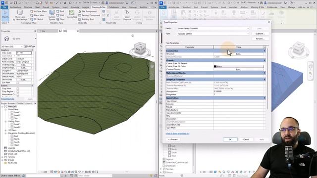Switch to the Collaborate ribbon tab
The height and width of the screenshot is (178, 317).
pyautogui.click(x=113, y=7)
